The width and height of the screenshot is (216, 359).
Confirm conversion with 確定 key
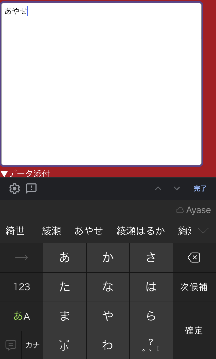[194, 331]
